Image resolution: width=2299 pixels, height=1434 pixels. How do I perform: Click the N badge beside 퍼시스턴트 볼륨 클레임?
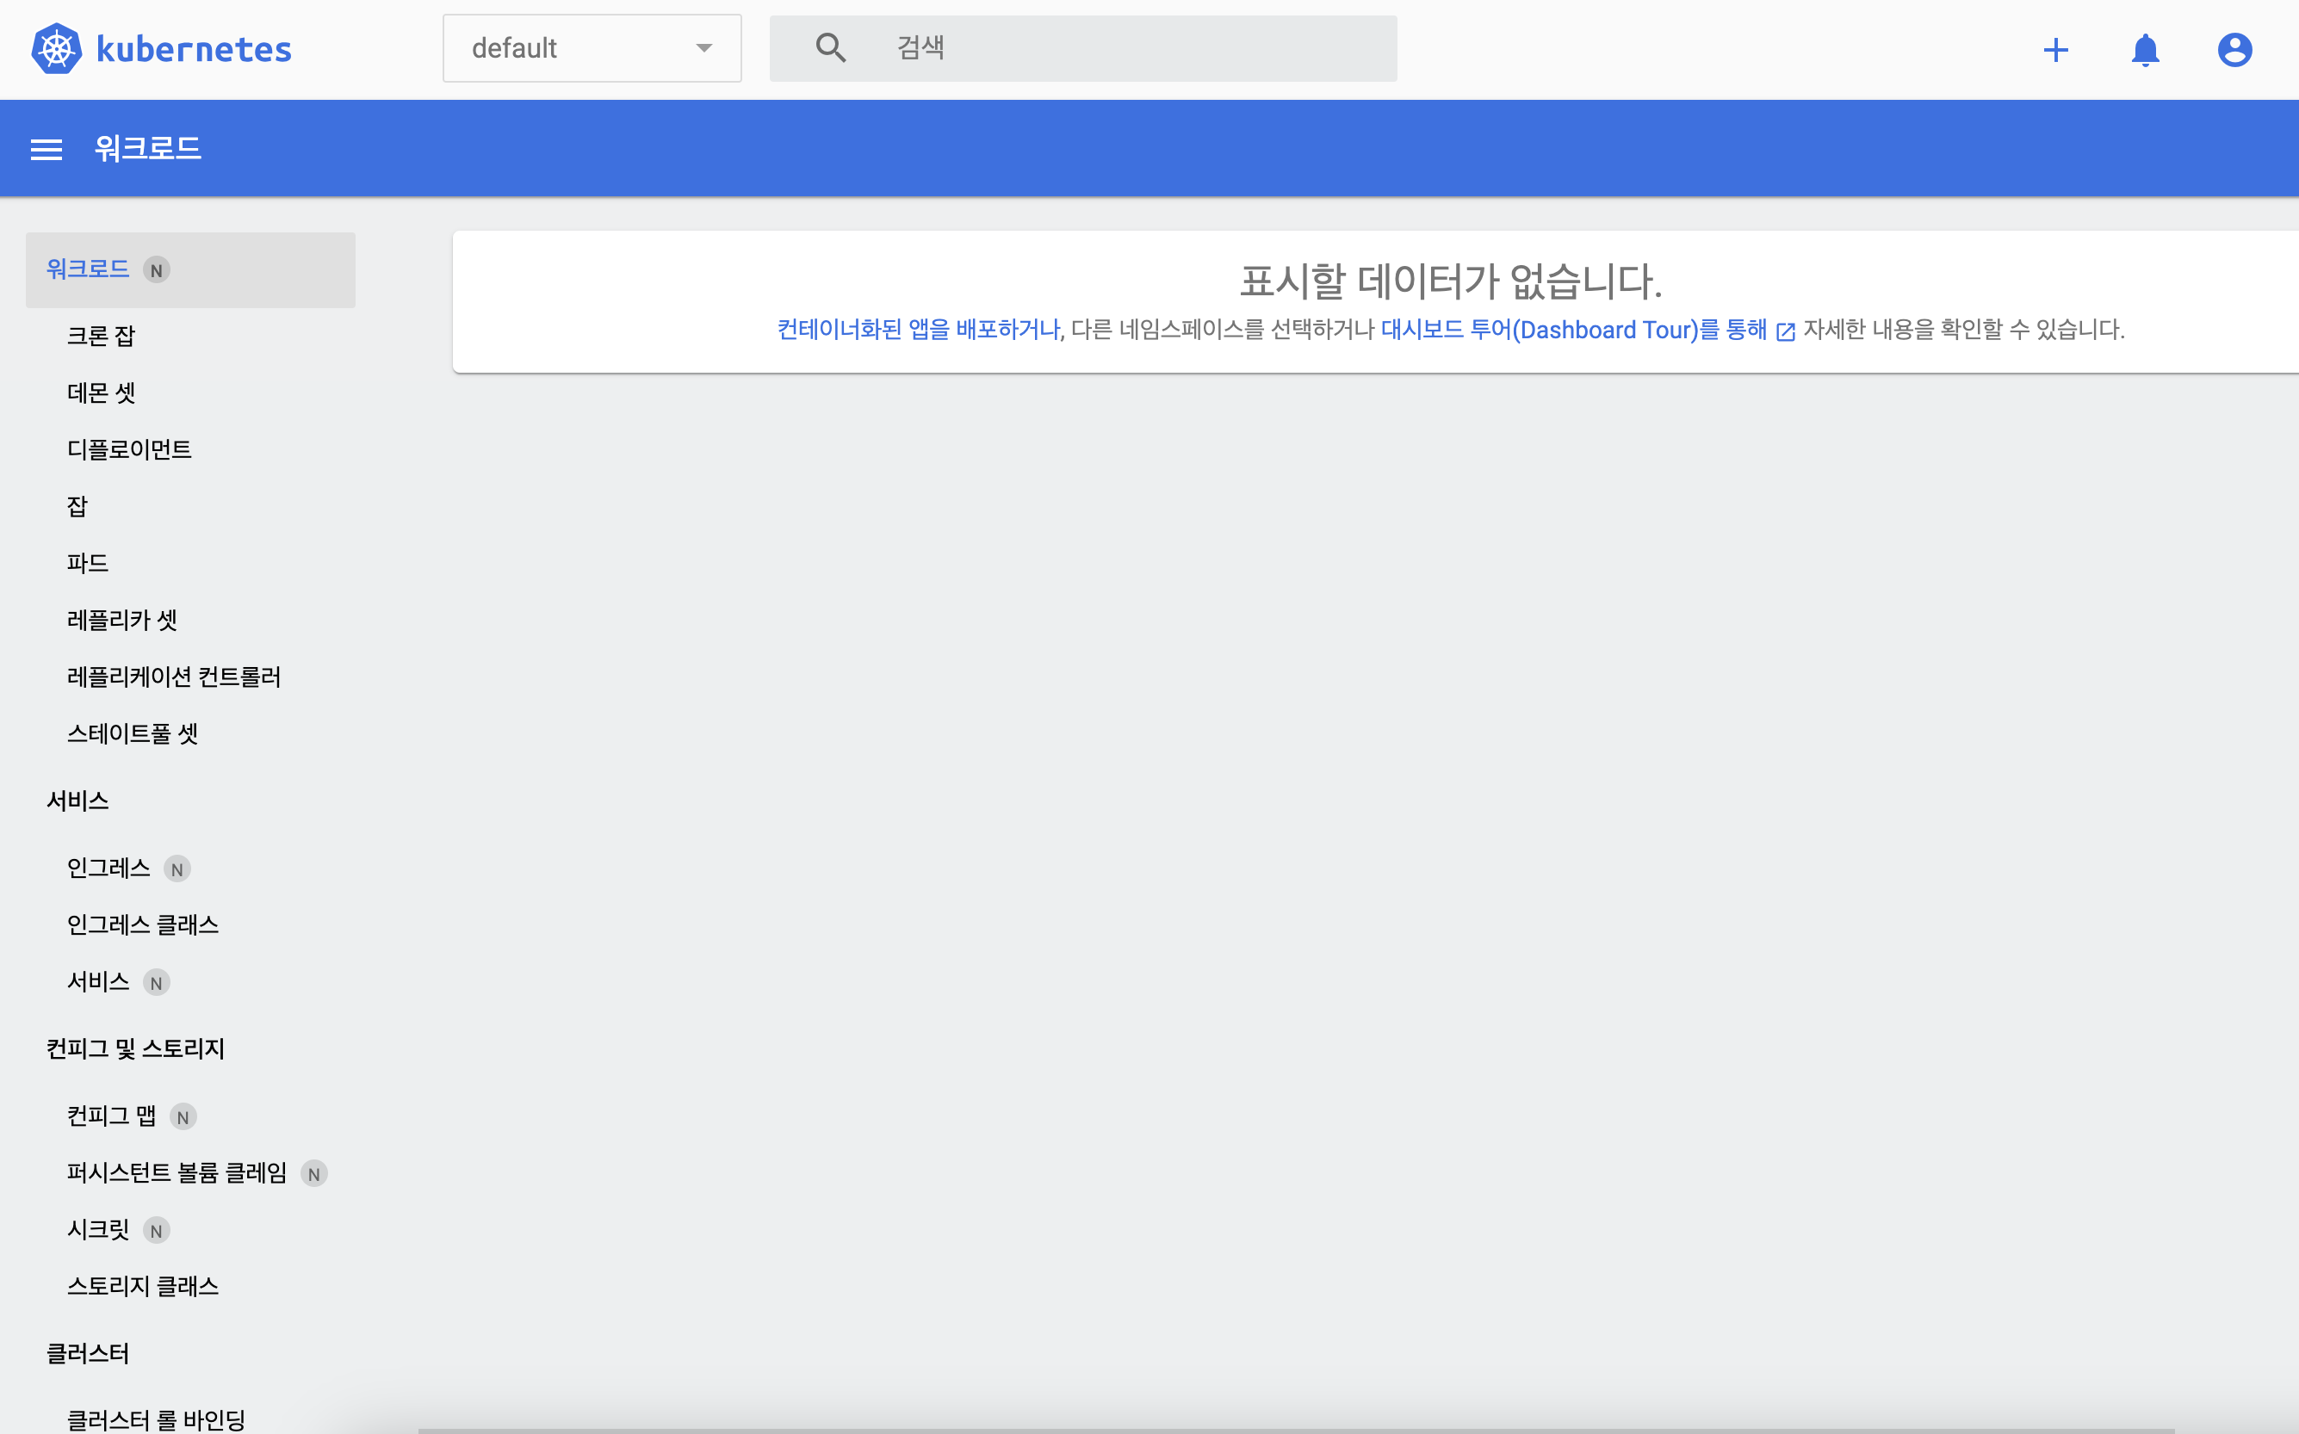(x=314, y=1174)
